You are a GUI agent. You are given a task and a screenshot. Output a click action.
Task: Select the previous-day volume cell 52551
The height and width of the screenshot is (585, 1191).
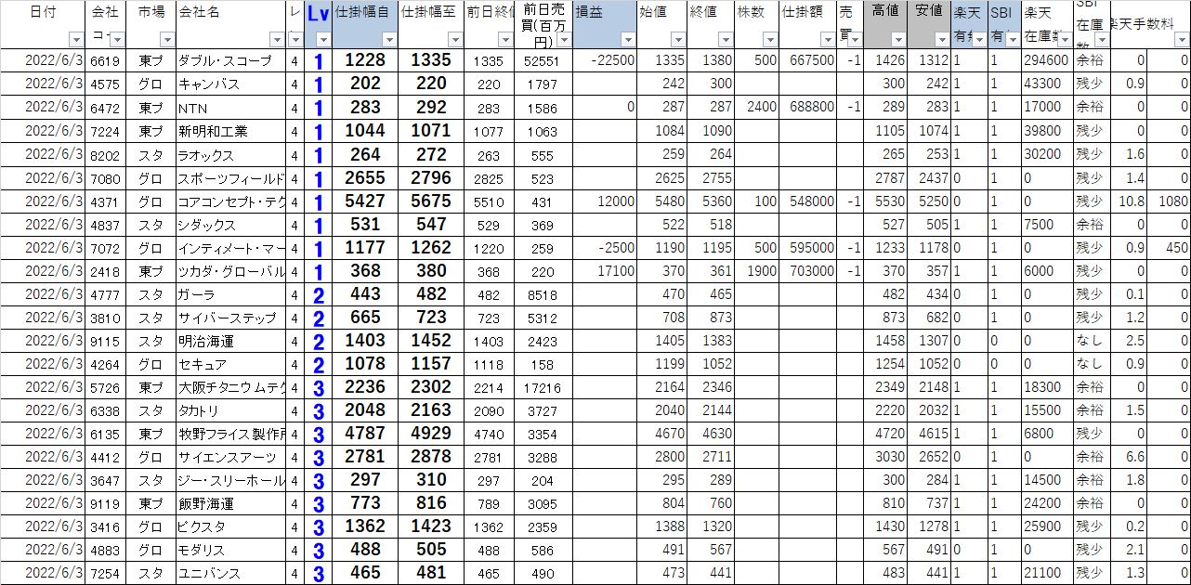coord(545,60)
